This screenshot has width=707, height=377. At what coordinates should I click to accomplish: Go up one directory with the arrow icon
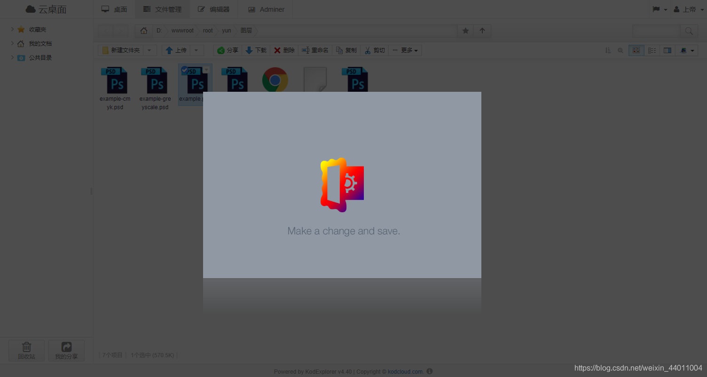tap(482, 31)
